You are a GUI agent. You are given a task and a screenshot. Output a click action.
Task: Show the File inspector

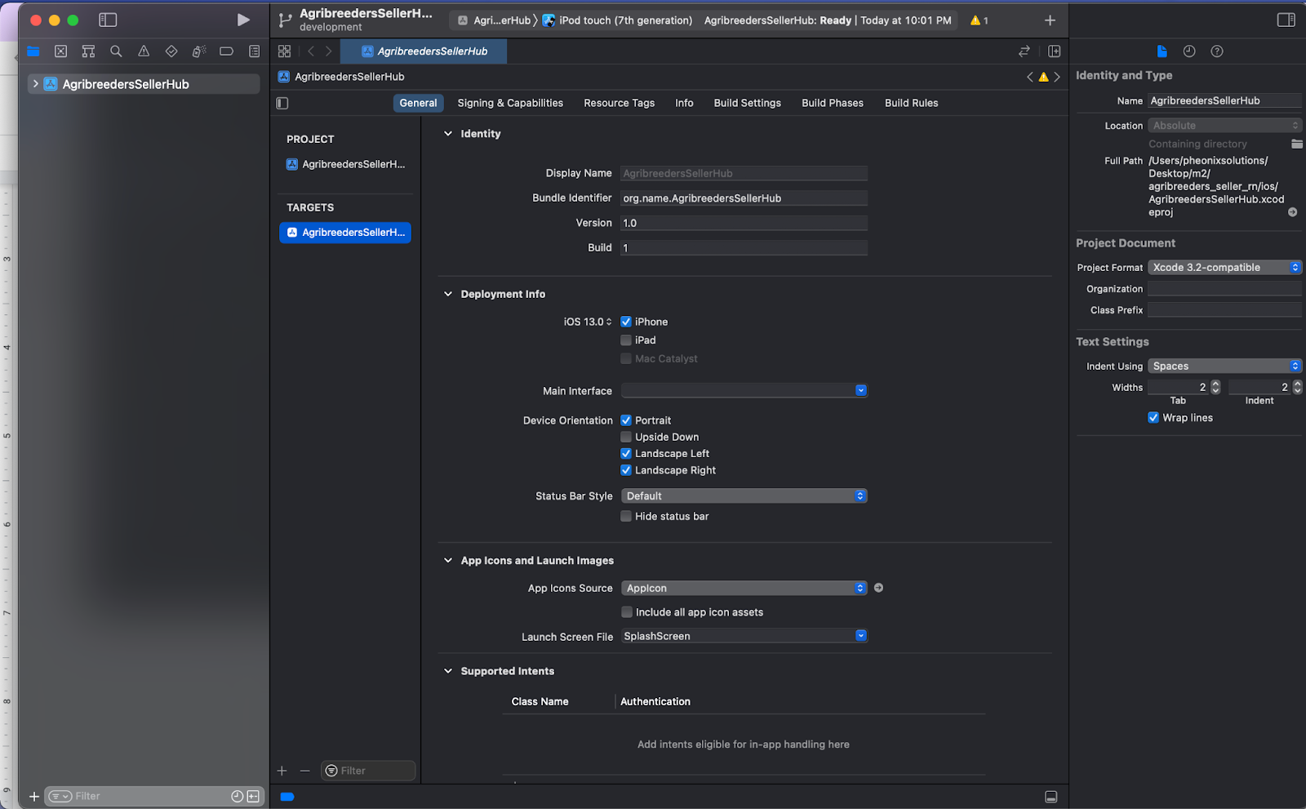(1162, 51)
